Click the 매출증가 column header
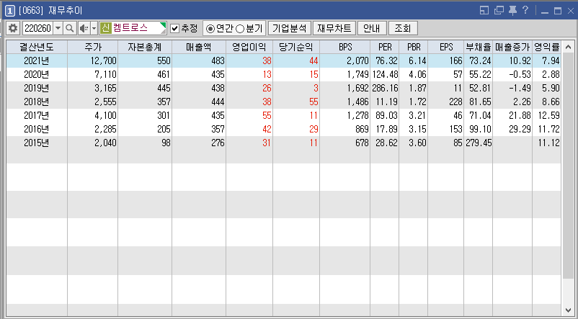 pos(512,47)
